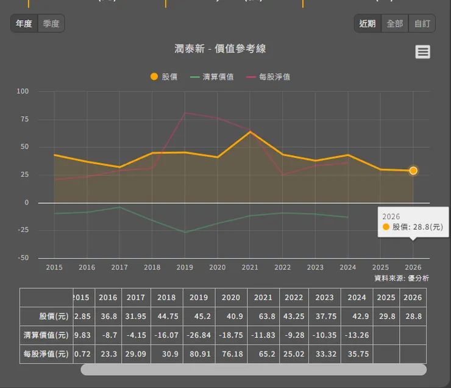The height and width of the screenshot is (388, 451).
Task: Click the 37.75 stock price cell
Action: 325,317
